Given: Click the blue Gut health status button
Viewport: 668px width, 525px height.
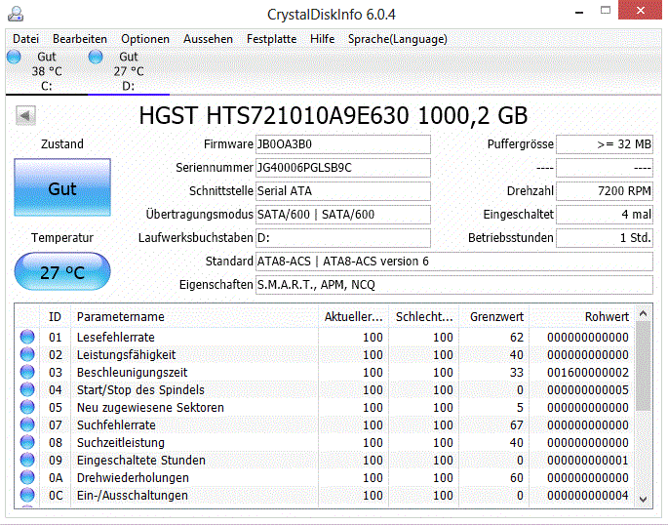Looking at the screenshot, I should [62, 187].
